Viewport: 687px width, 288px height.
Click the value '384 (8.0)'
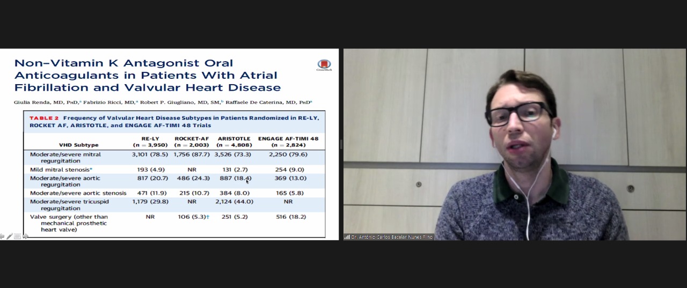click(234, 193)
